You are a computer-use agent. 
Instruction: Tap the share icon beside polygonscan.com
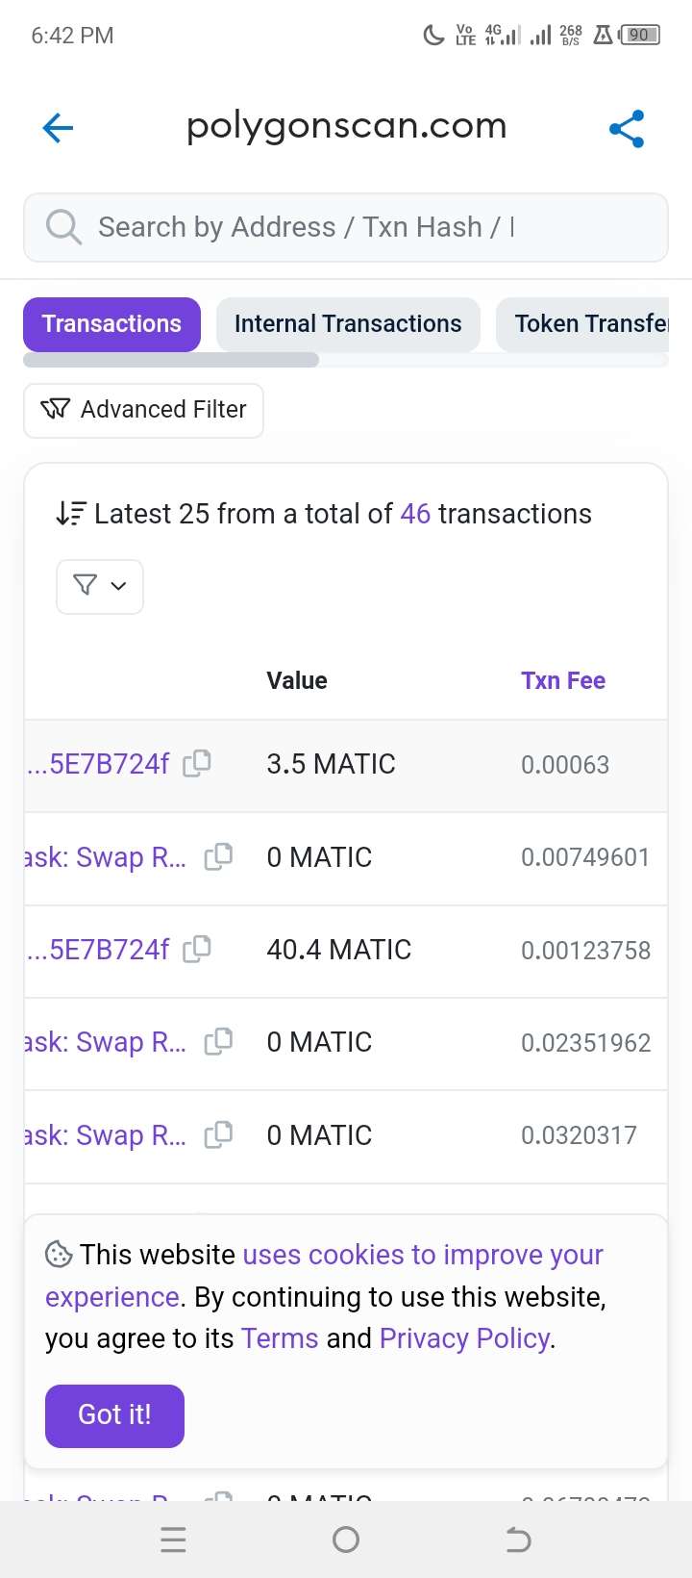click(627, 129)
